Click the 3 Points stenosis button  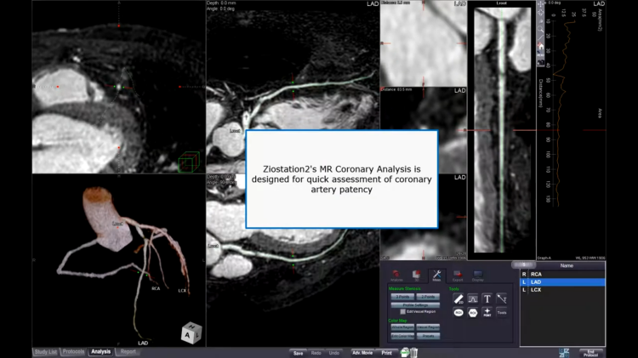tap(402, 297)
